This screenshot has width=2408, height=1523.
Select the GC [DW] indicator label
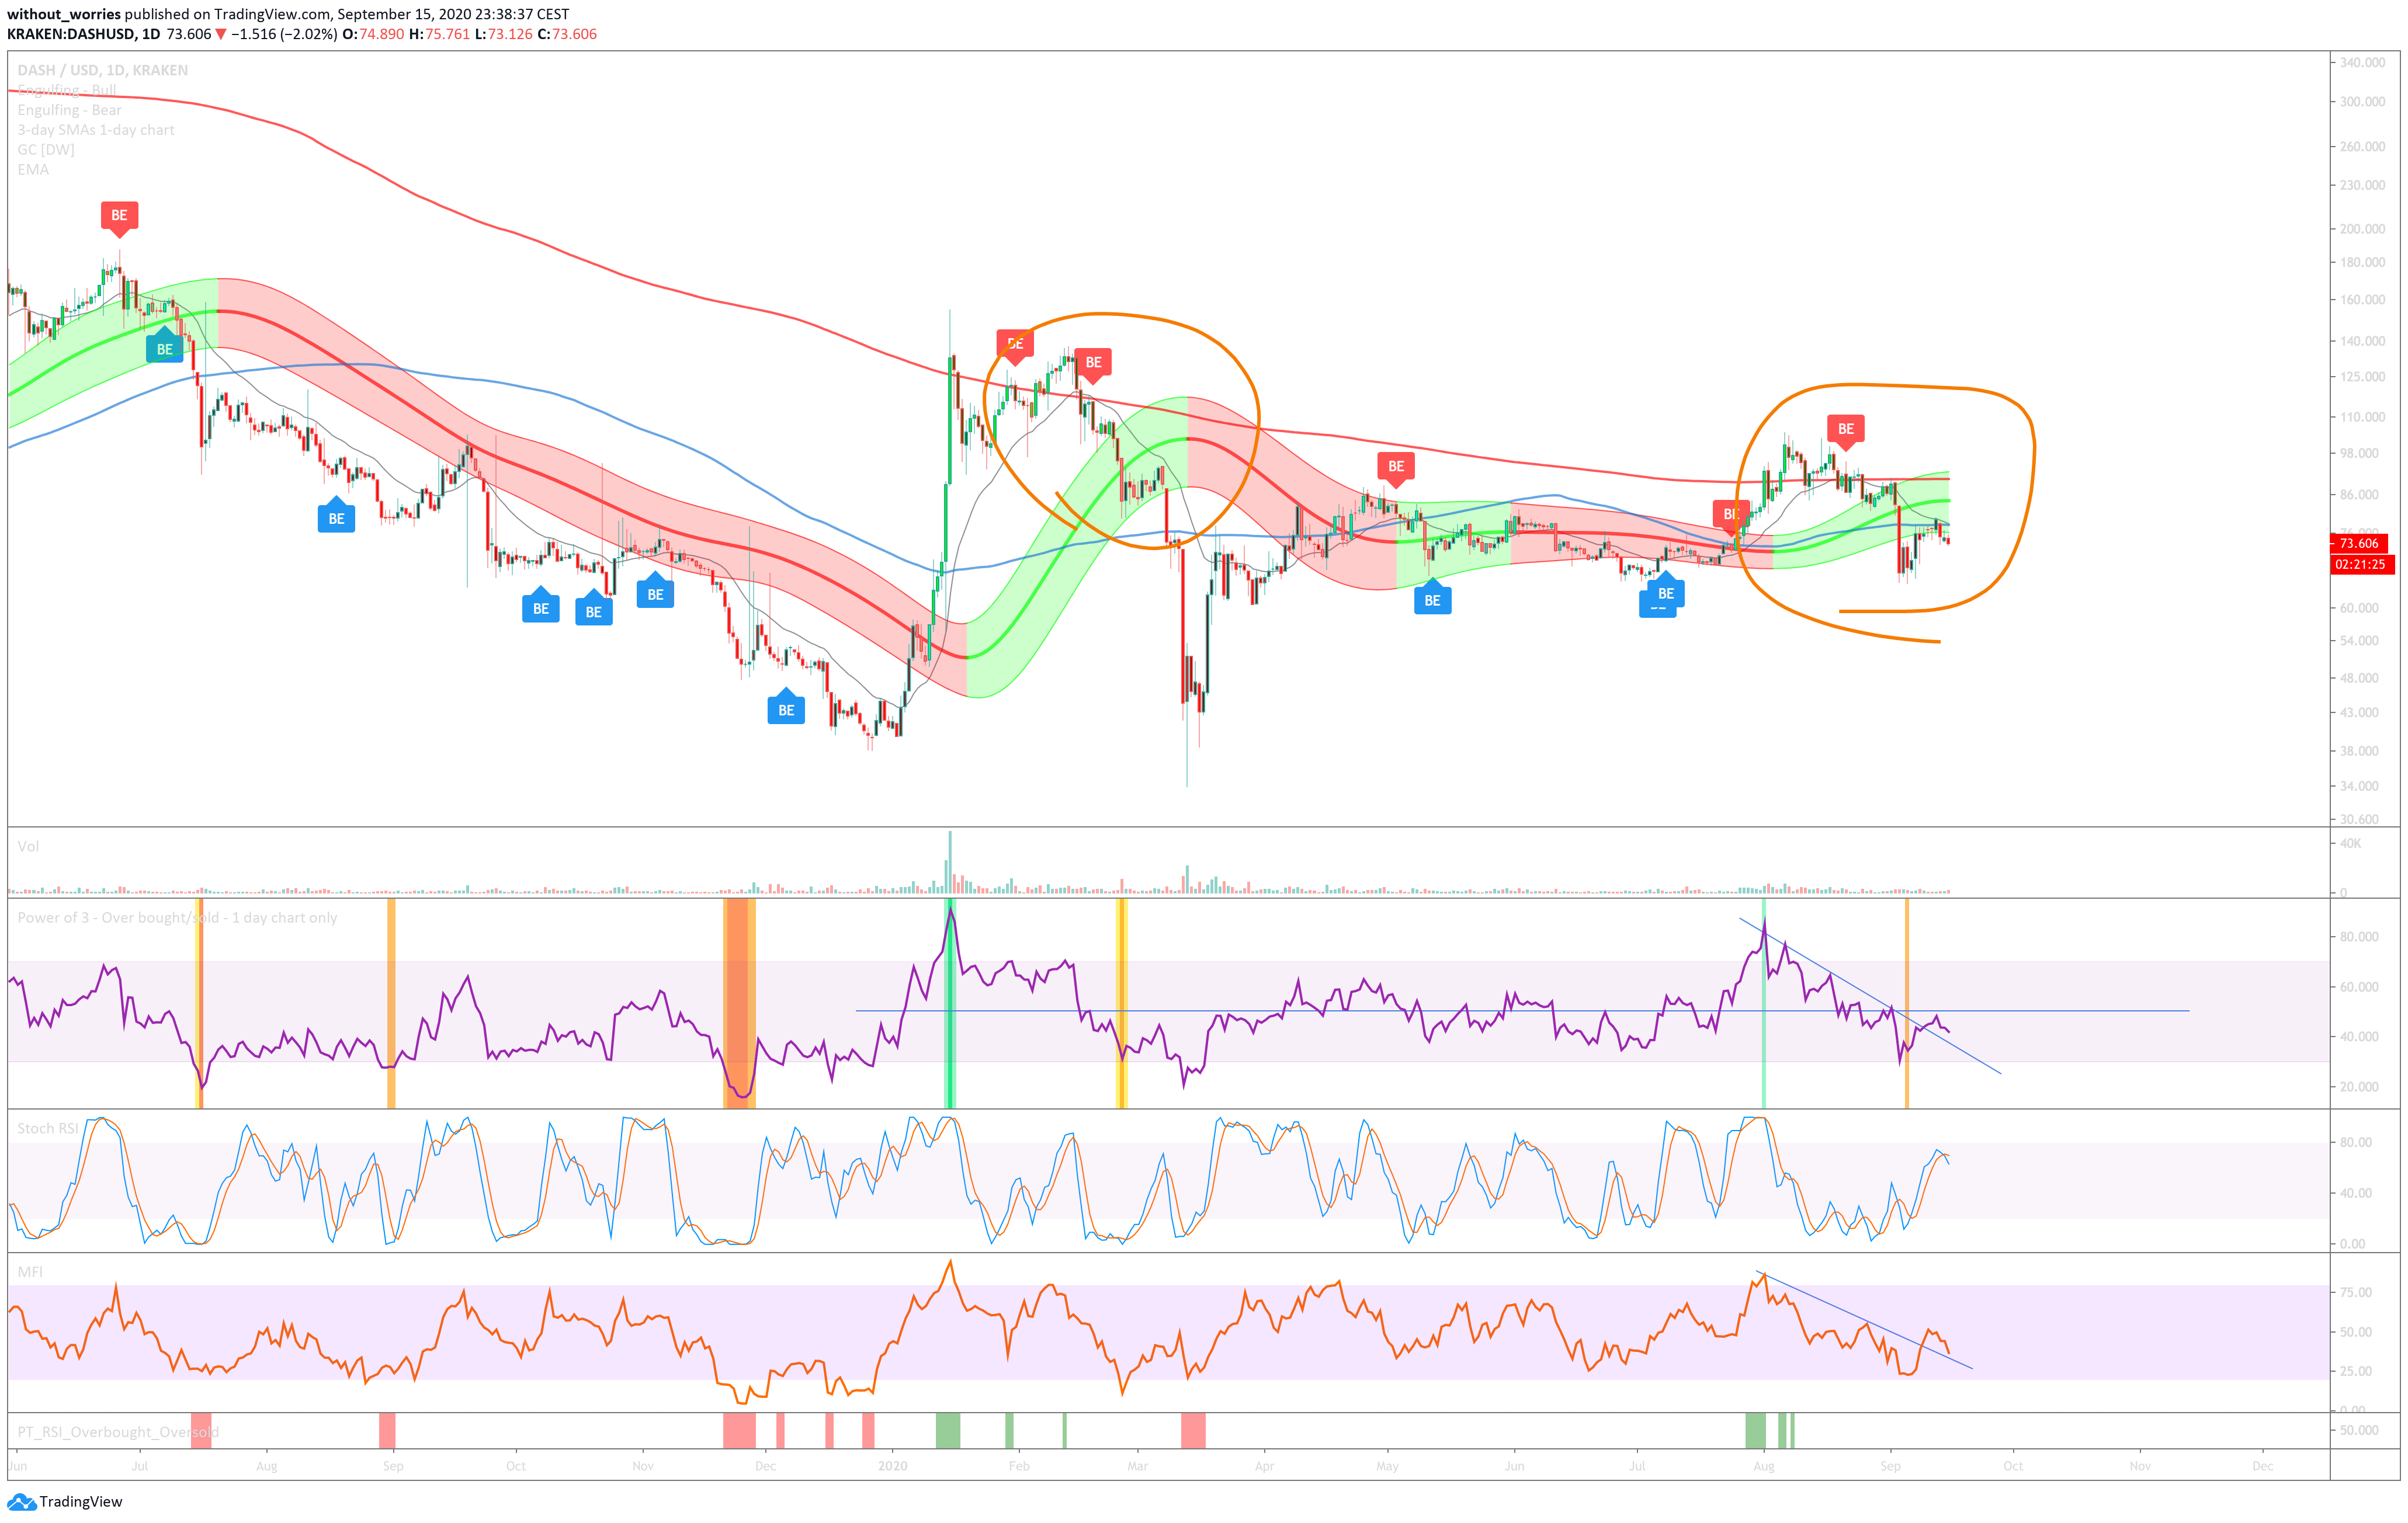click(46, 150)
